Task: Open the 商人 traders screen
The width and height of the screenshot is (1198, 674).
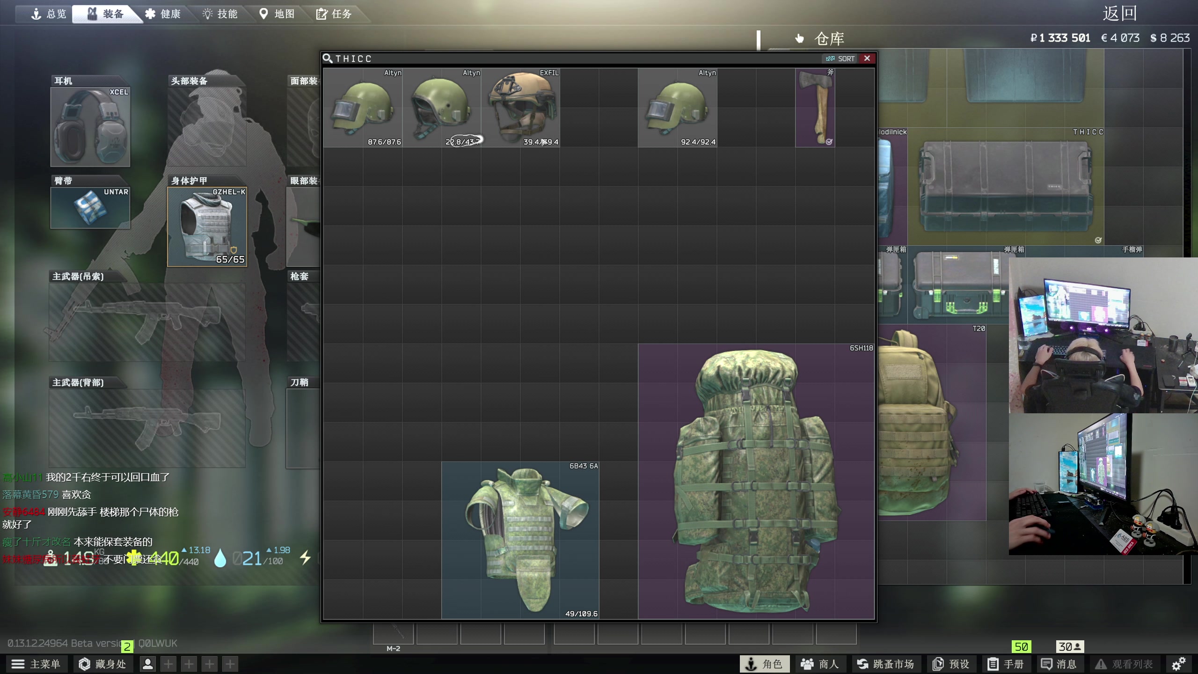Action: 820,664
